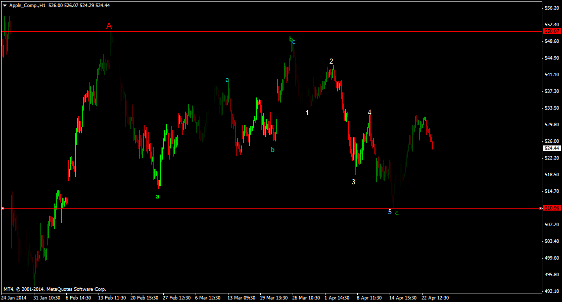This screenshot has height=302, width=562.
Task: Click the 537.30 price axis label
Action: pyautogui.click(x=552, y=91)
